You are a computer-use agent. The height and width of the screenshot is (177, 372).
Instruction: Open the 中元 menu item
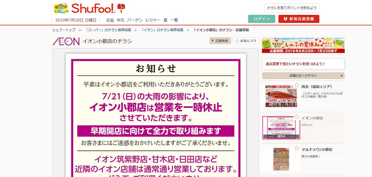point(121,20)
